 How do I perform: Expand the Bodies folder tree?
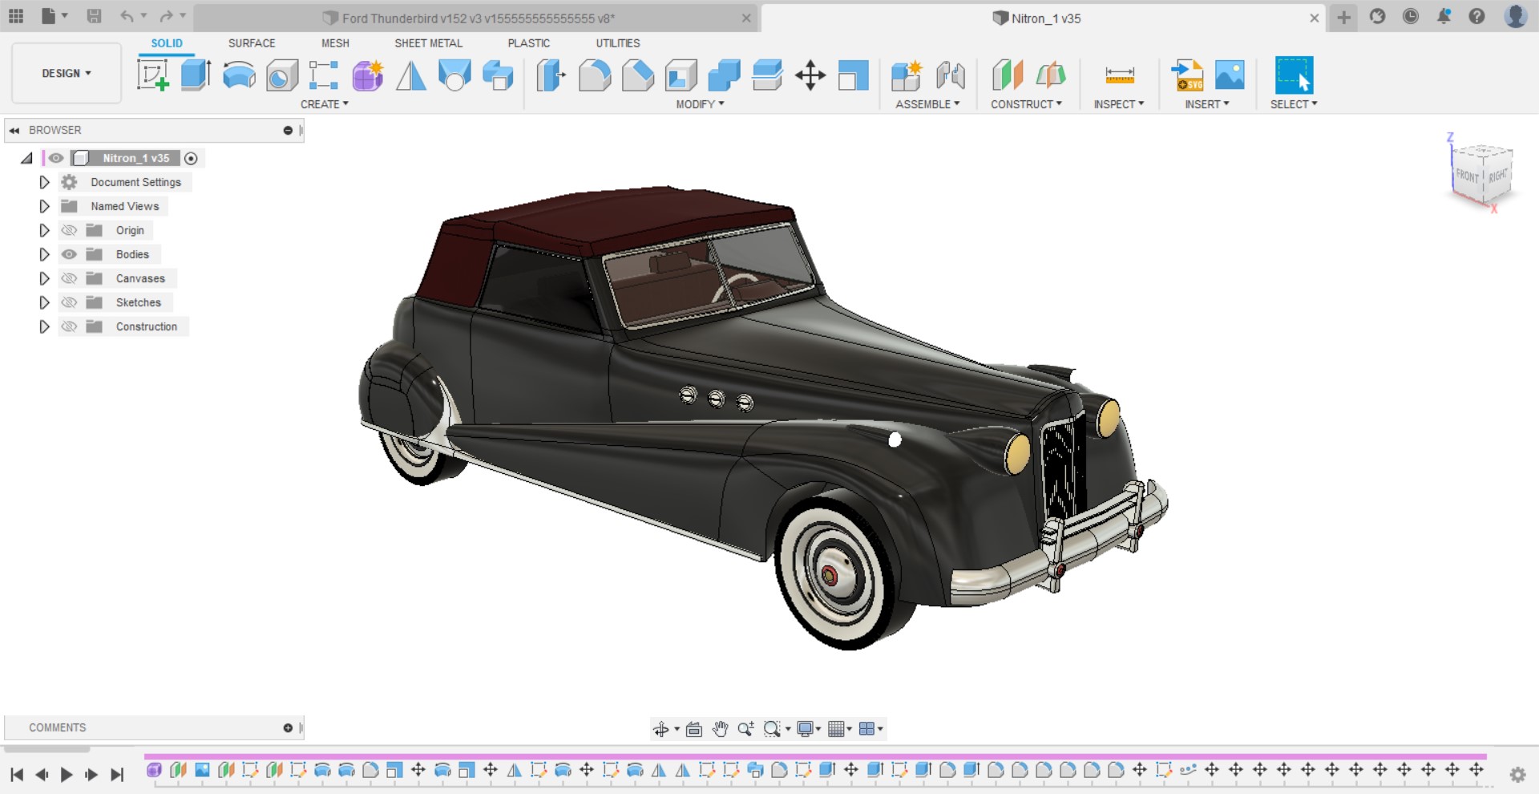[45, 254]
